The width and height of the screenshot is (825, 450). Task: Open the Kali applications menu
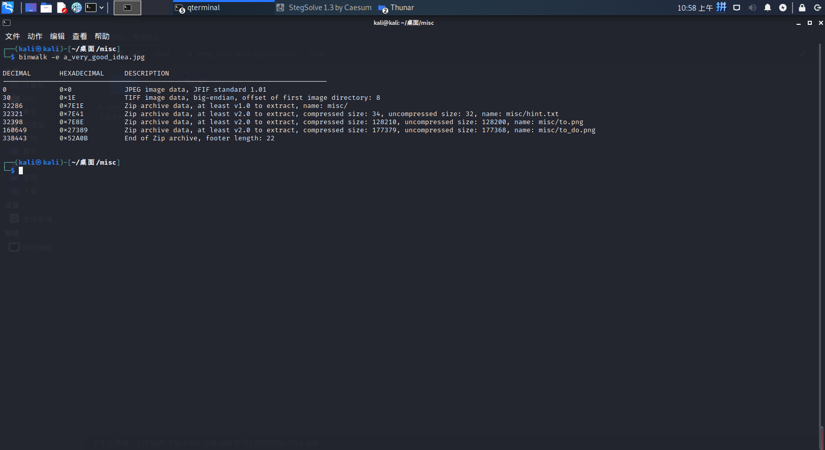[x=8, y=8]
